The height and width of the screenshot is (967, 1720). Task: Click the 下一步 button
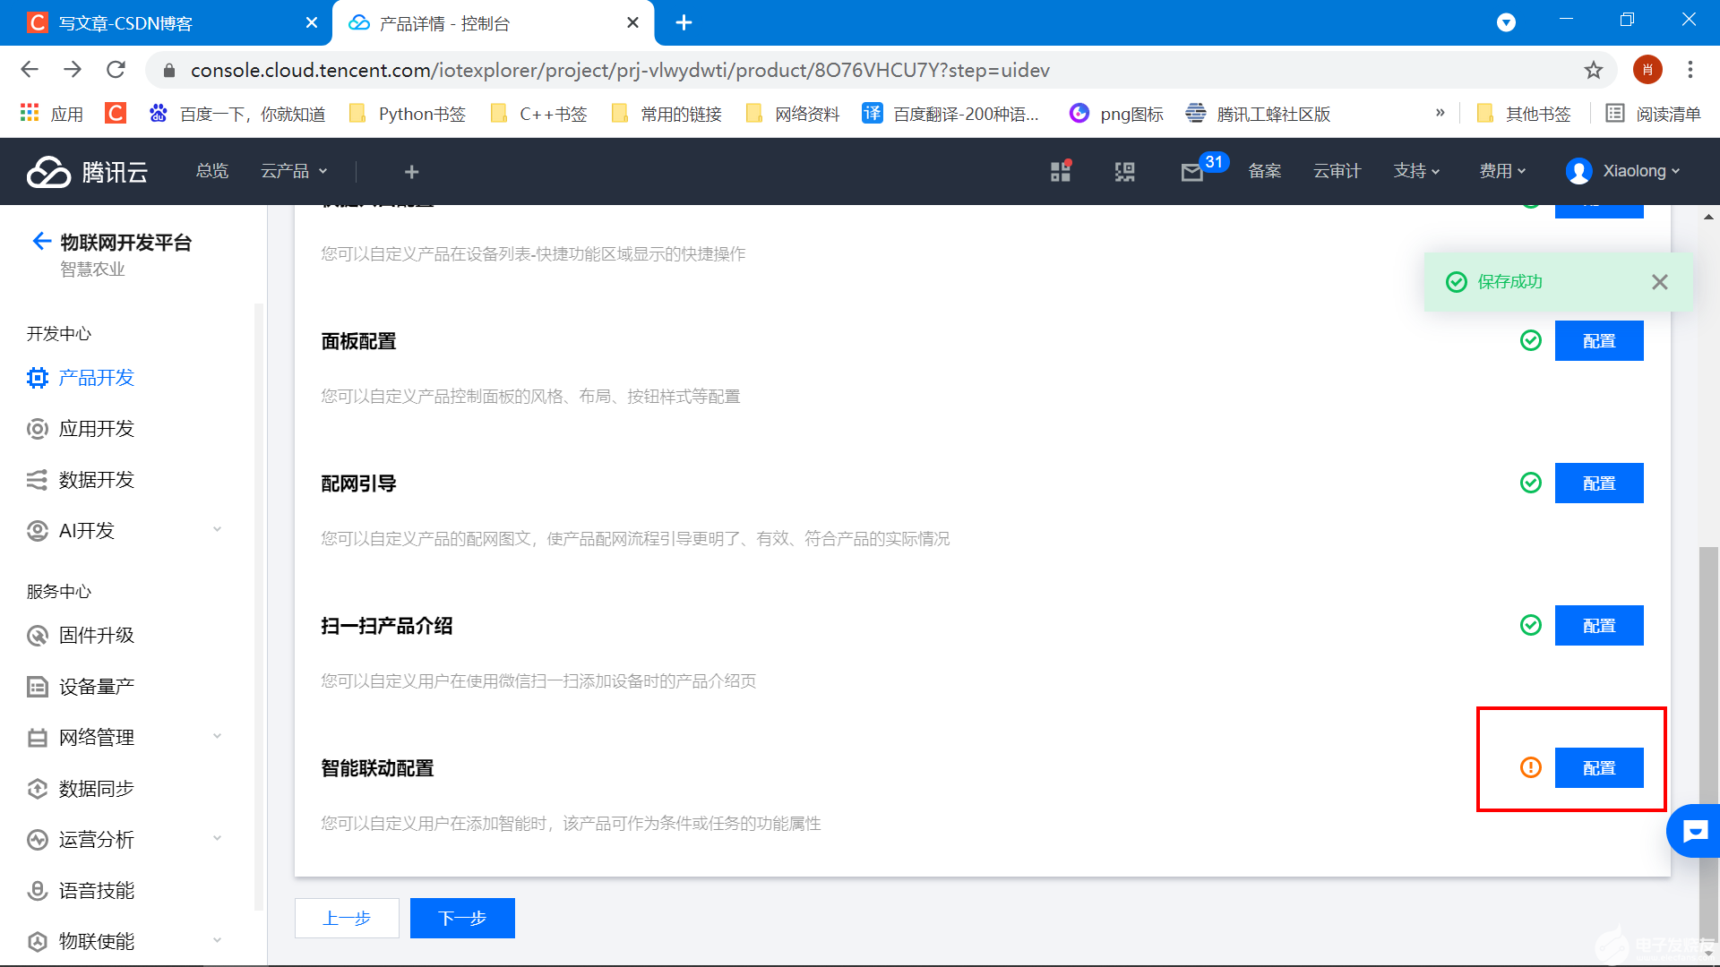[462, 919]
